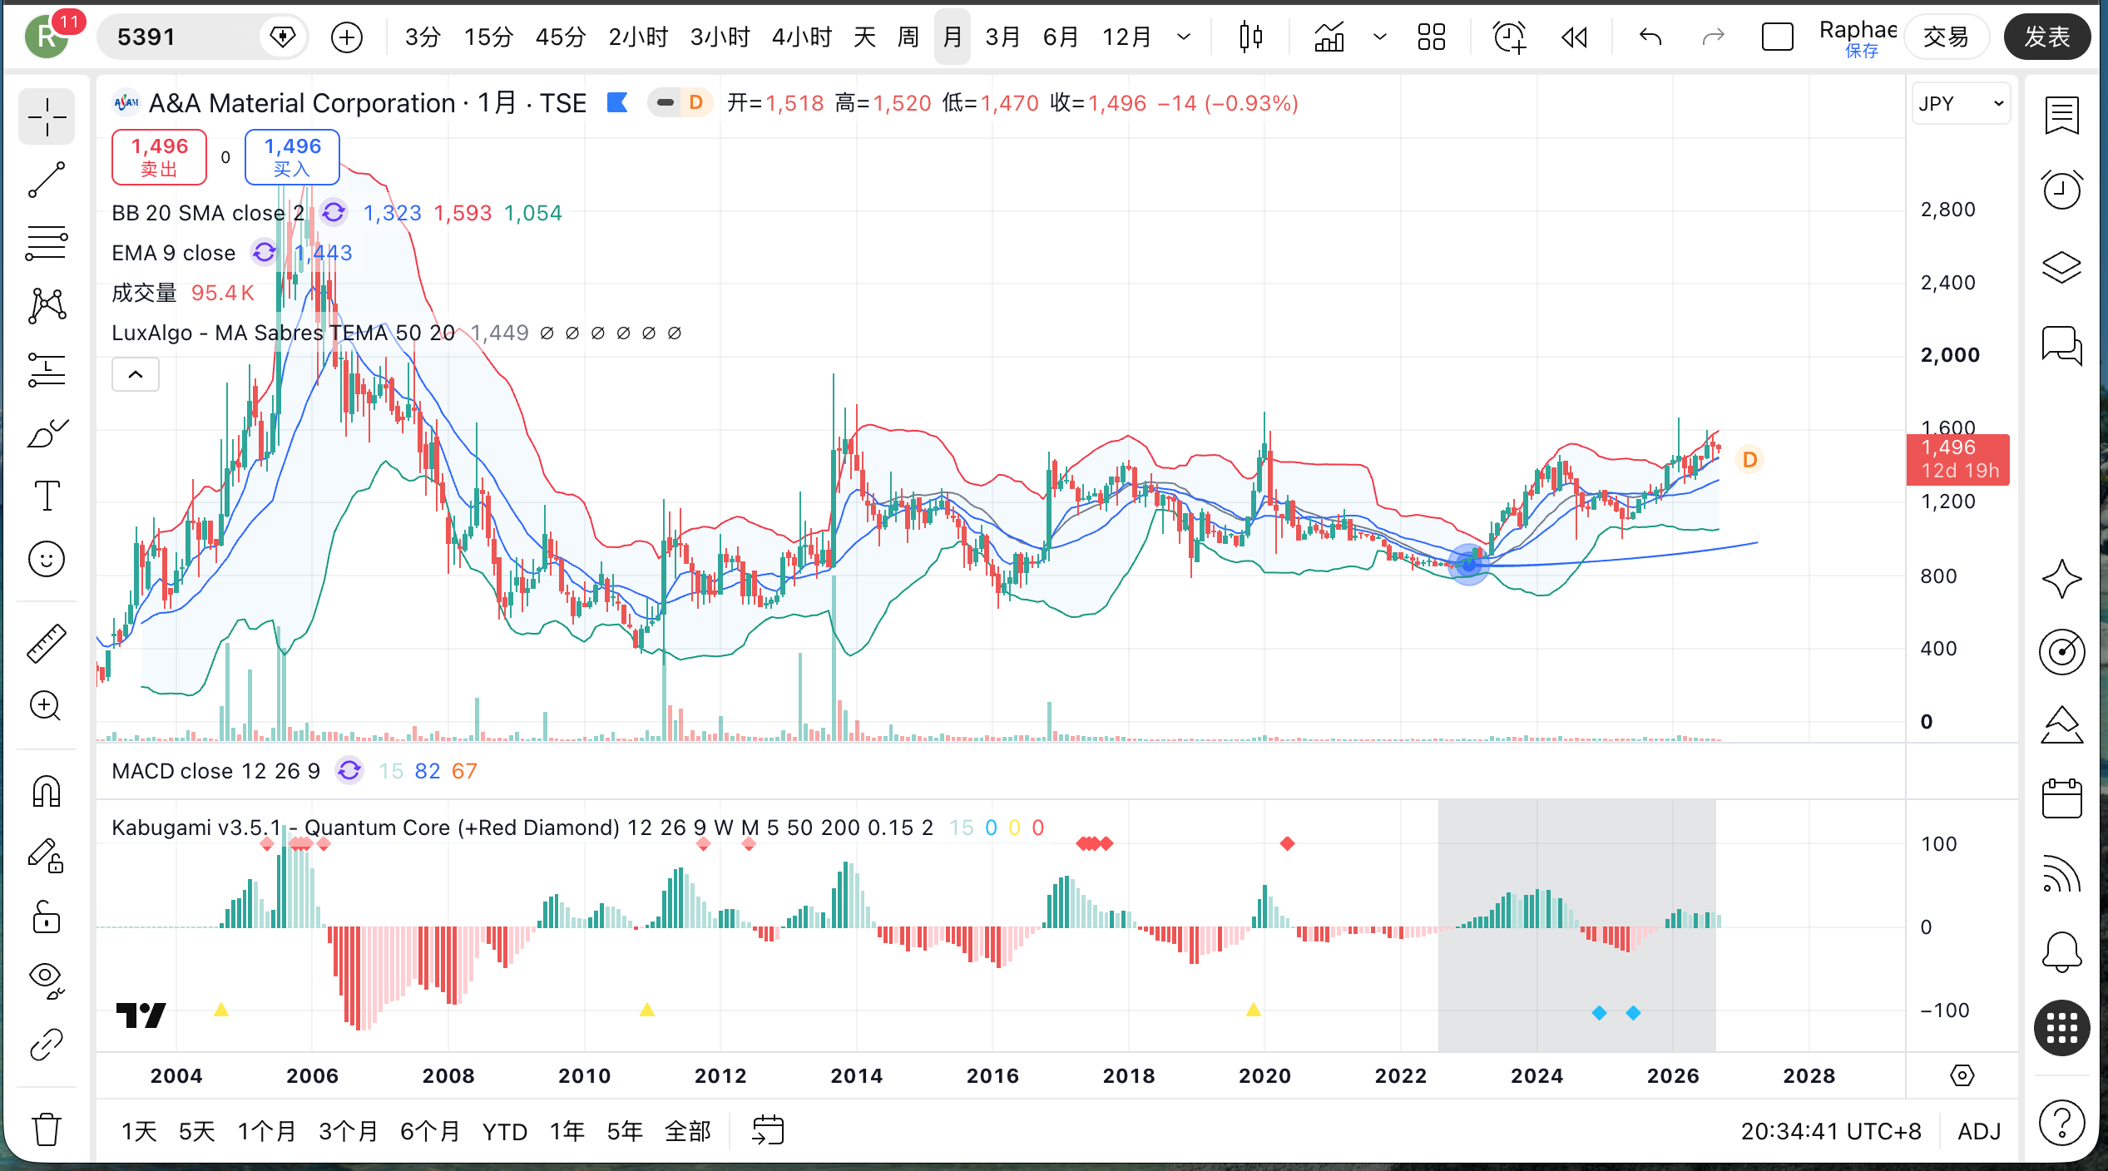This screenshot has height=1171, width=2108.
Task: Open the price scale settings gear icon
Action: (1962, 1076)
